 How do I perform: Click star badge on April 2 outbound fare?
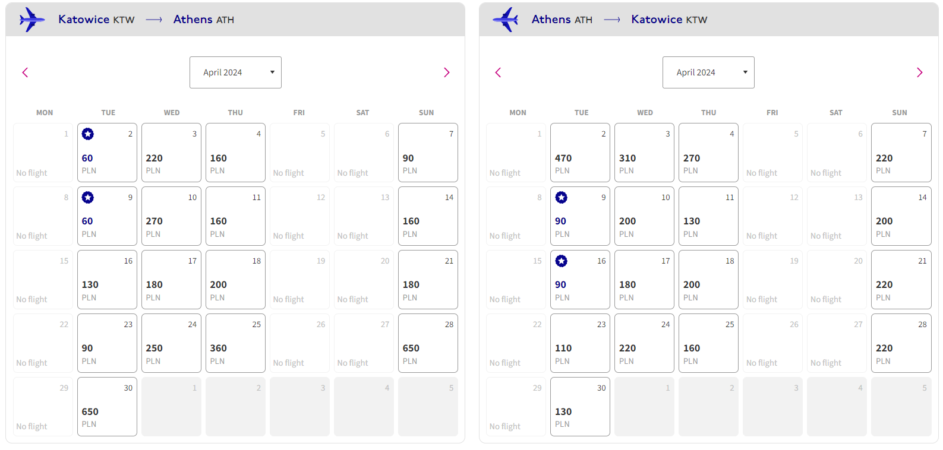coord(88,134)
